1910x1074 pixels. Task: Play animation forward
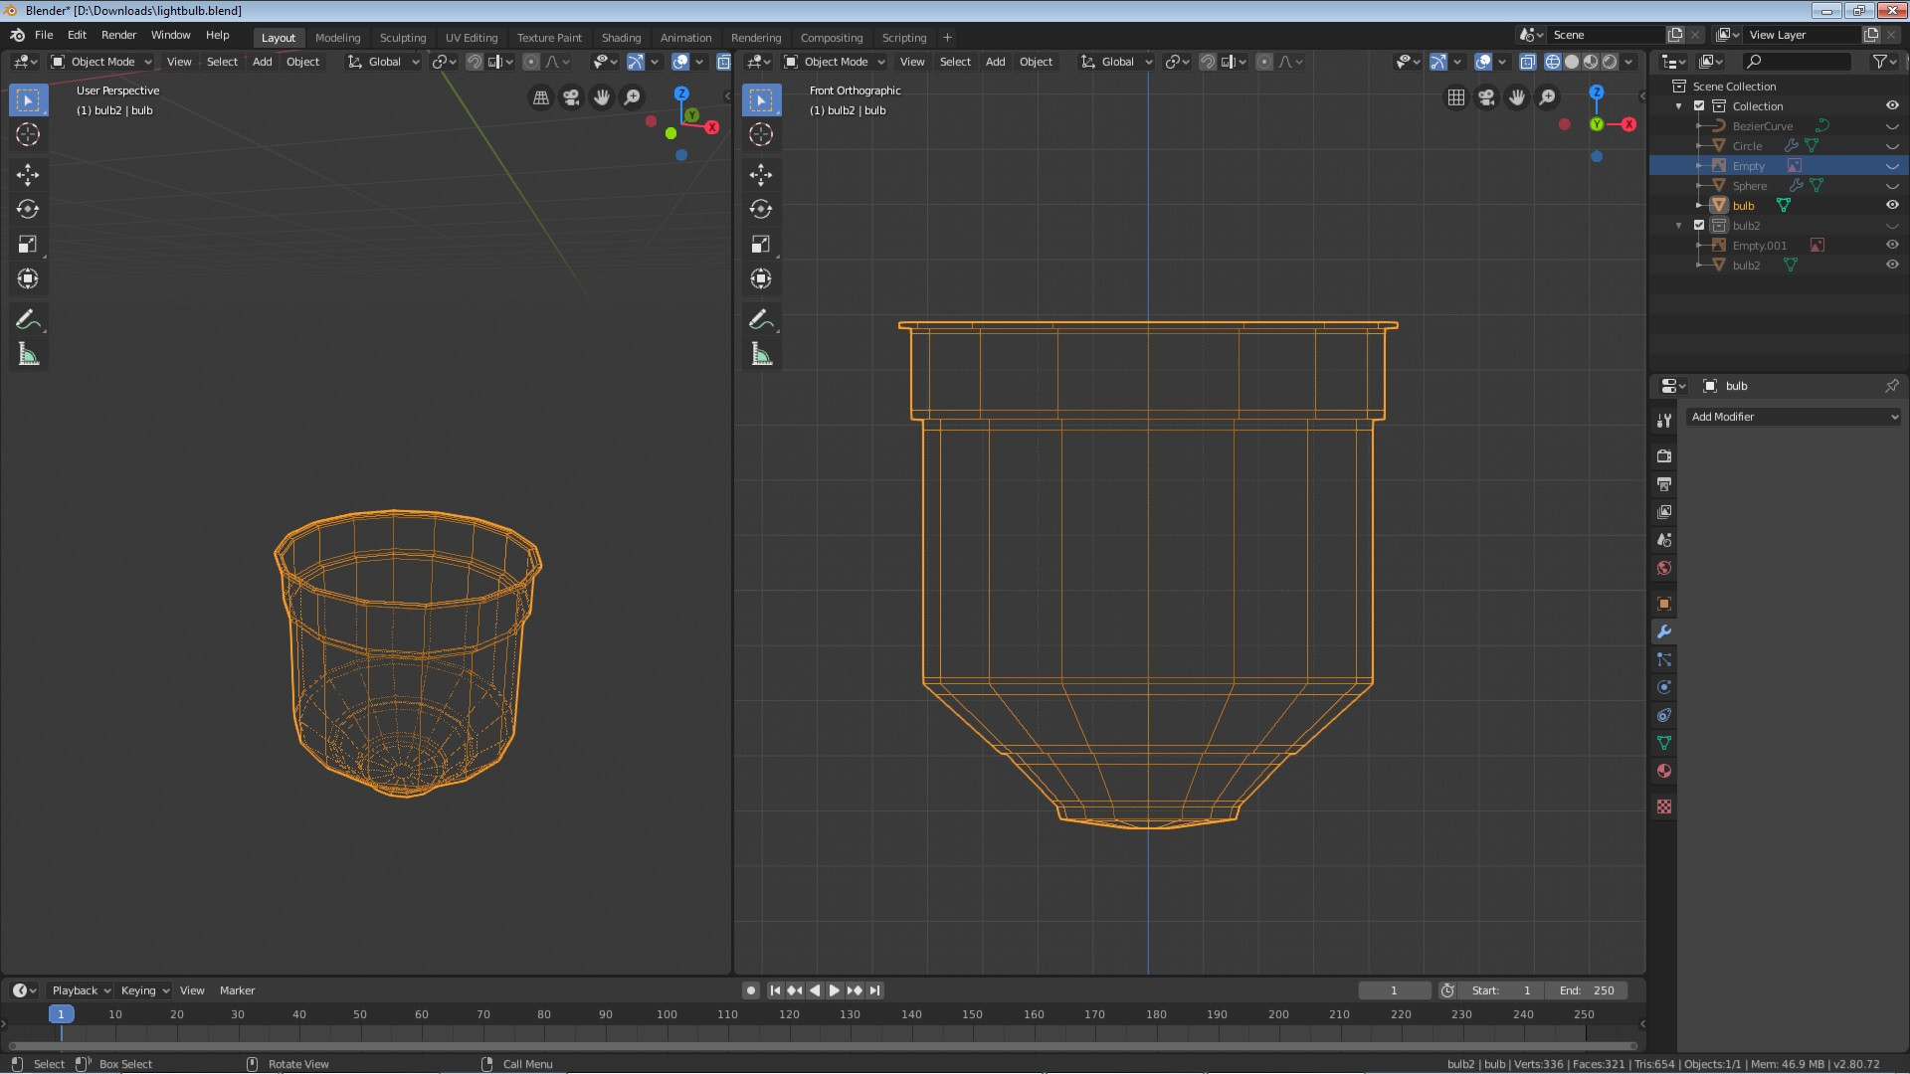pos(835,990)
